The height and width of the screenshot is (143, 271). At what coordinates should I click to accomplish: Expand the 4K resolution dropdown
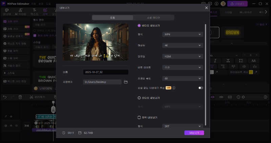tap(182, 45)
